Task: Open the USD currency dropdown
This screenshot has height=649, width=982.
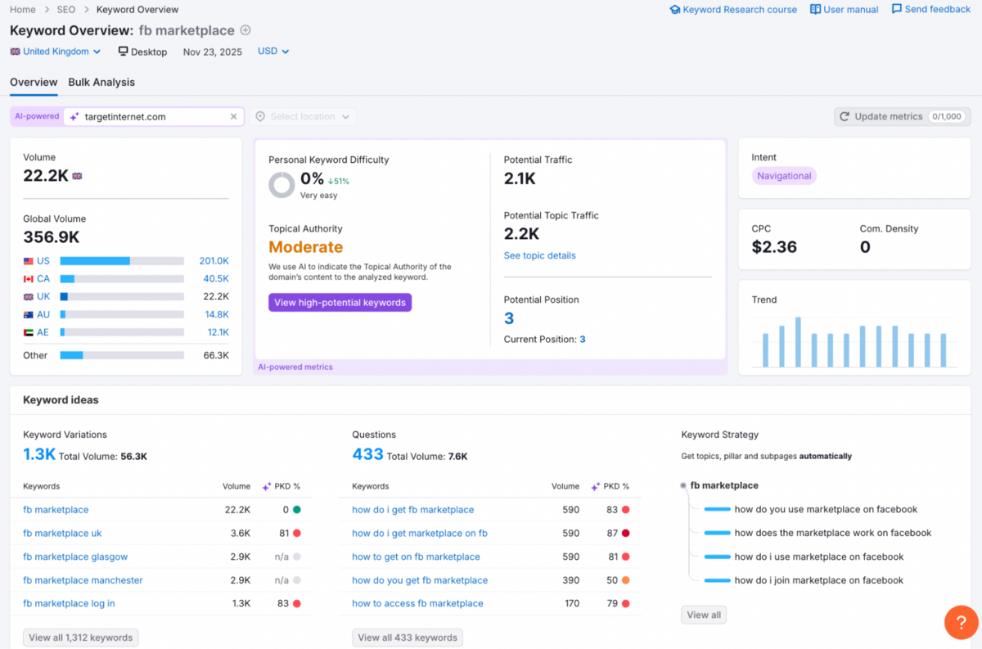Action: (x=273, y=51)
